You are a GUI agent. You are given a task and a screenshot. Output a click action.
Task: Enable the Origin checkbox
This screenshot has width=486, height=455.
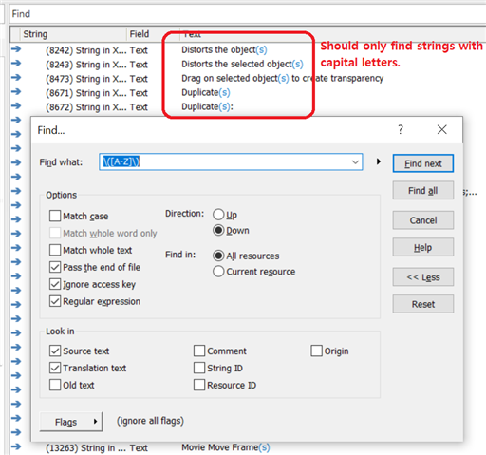click(x=316, y=351)
